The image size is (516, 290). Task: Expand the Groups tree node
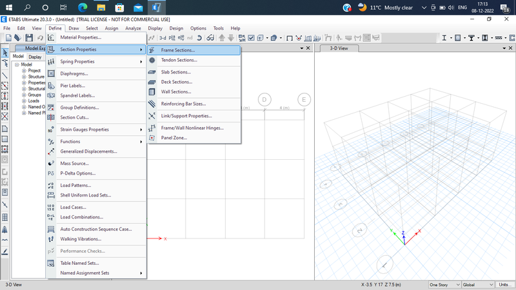click(x=24, y=95)
